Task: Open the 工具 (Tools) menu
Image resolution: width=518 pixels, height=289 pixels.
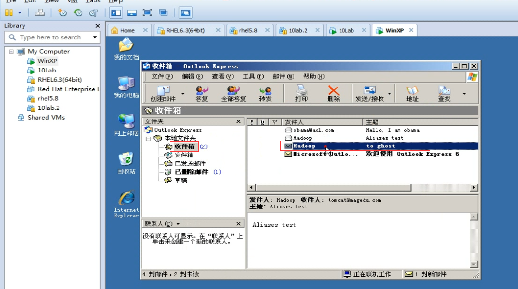Action: [x=253, y=76]
